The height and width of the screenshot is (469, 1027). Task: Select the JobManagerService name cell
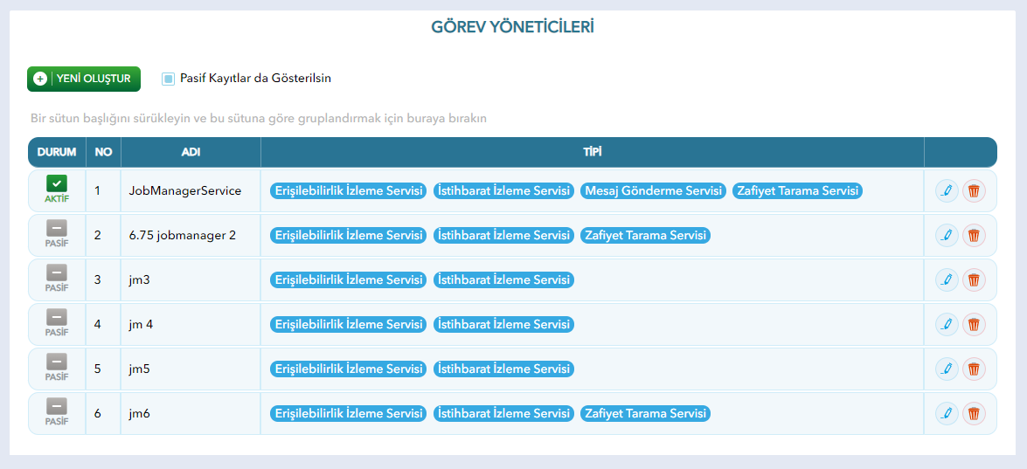(x=191, y=191)
